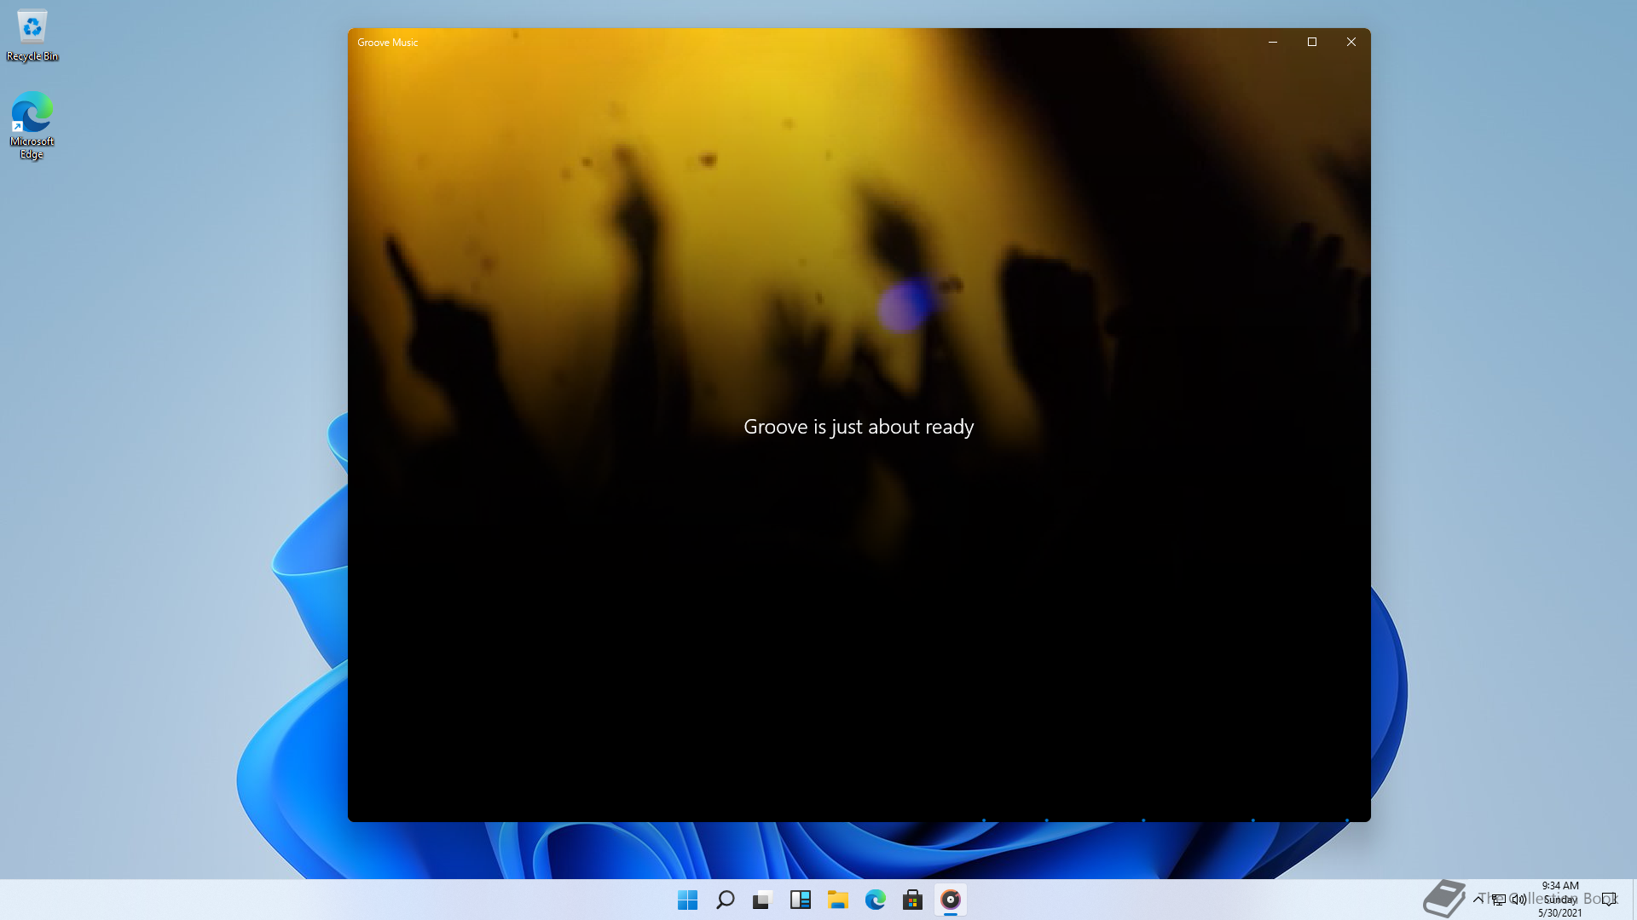
Task: Open the clock showing 9:34 AM
Action: click(1559, 899)
